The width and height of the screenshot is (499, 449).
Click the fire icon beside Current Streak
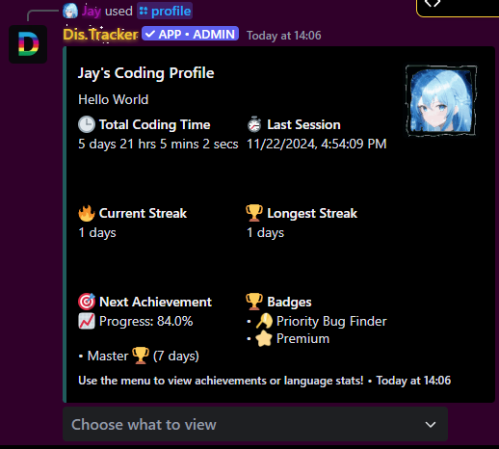(87, 213)
